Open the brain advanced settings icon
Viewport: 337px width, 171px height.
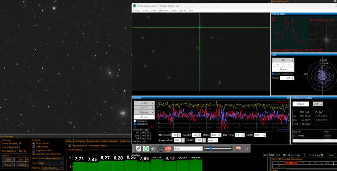[238, 148]
